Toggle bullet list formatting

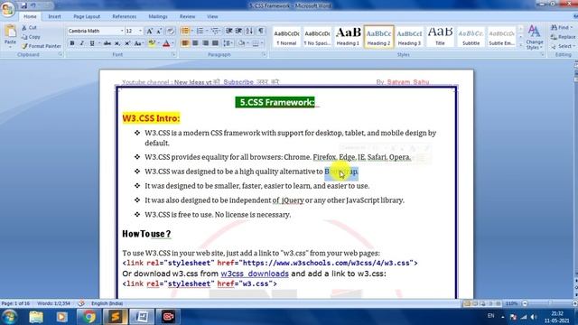[184, 31]
